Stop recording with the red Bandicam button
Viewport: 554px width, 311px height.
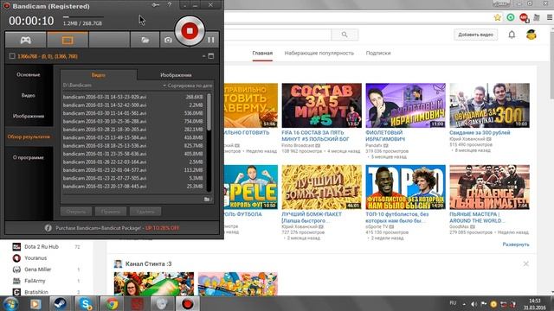pos(190,31)
